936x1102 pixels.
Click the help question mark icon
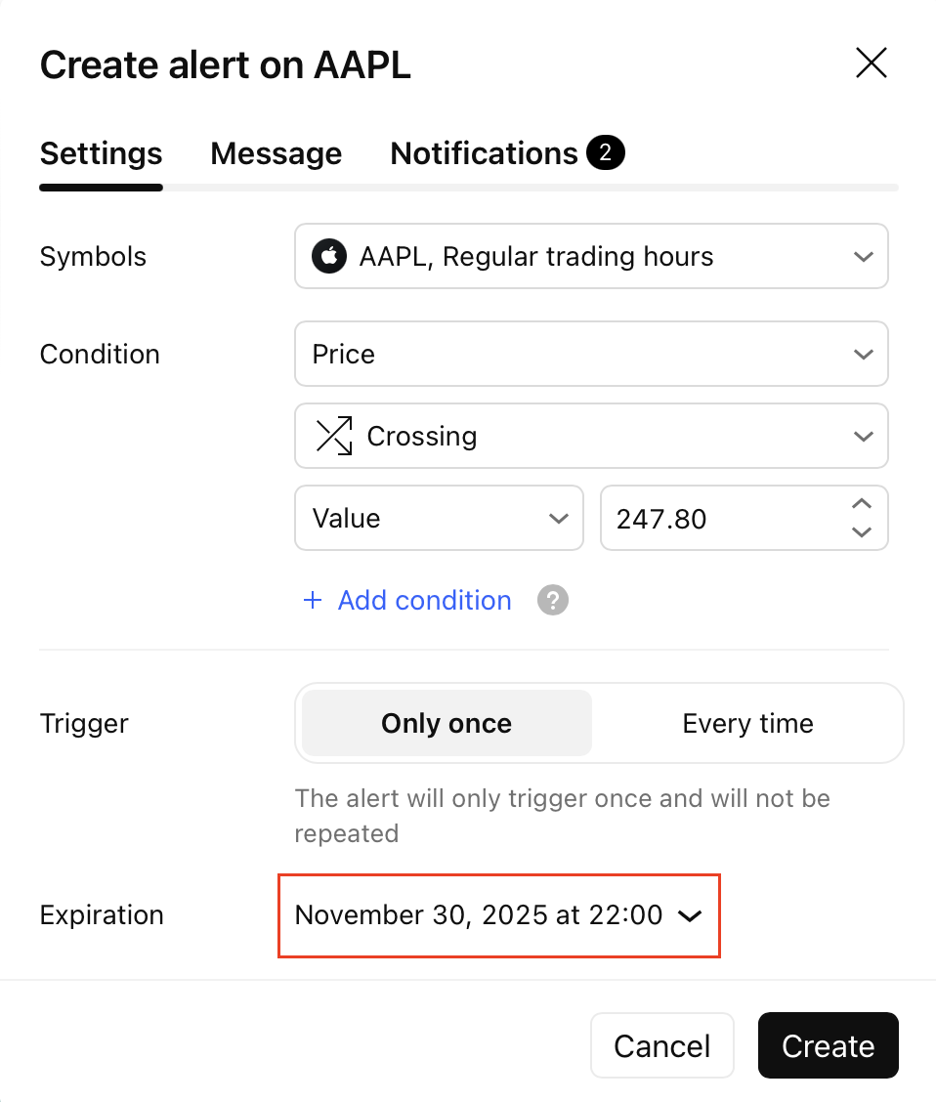click(553, 600)
